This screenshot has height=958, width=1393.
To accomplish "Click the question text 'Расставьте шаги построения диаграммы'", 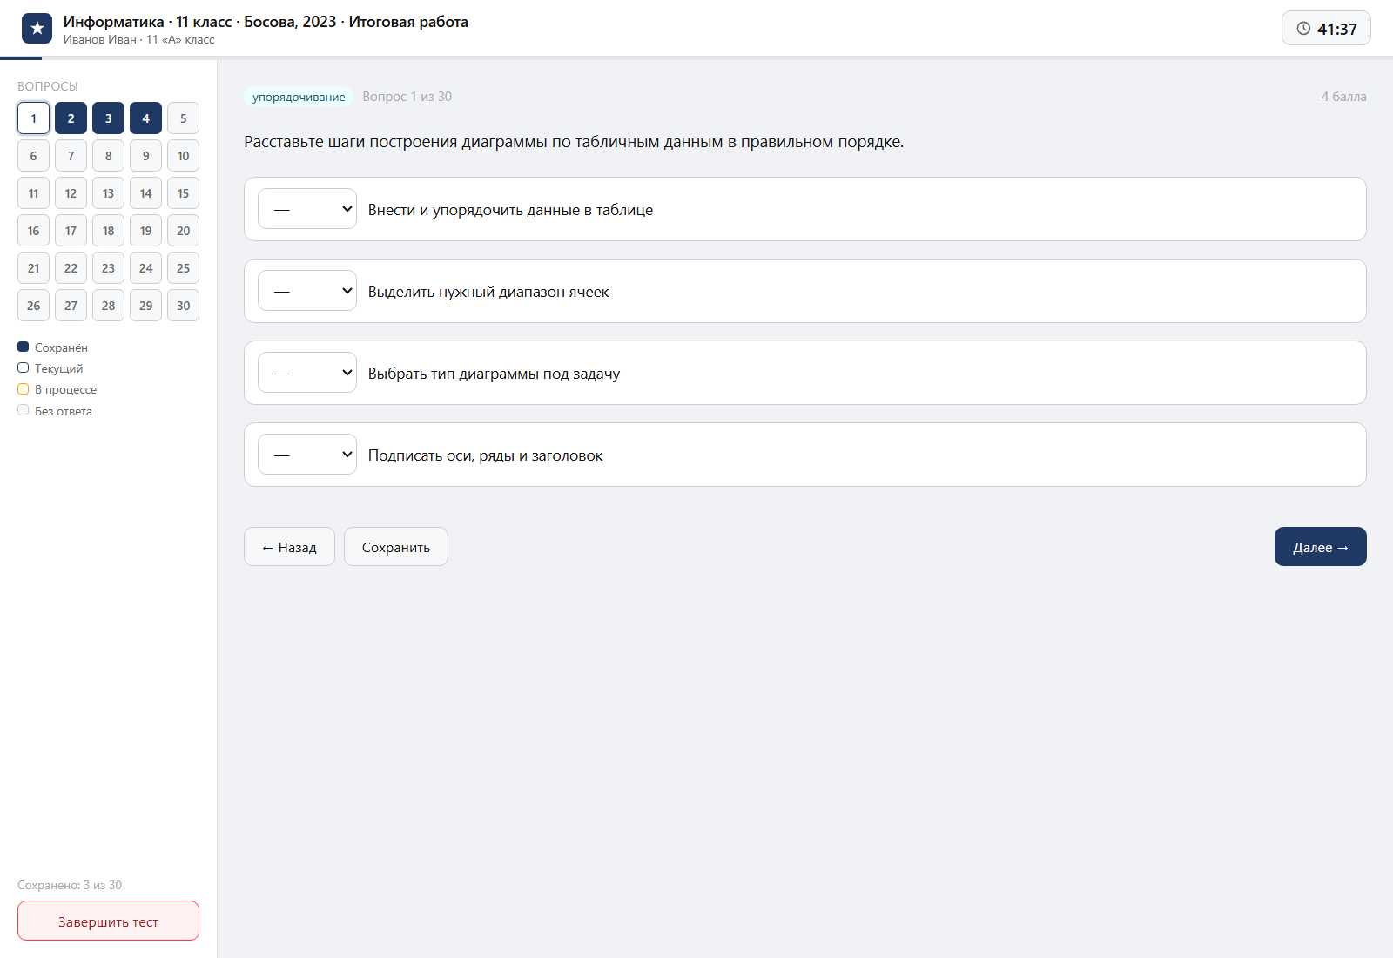I will click(574, 142).
